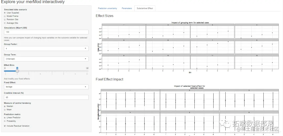The height and width of the screenshot is (136, 283).
Task: Open the Fixed Effect dropdown
Action: [x=46, y=87]
